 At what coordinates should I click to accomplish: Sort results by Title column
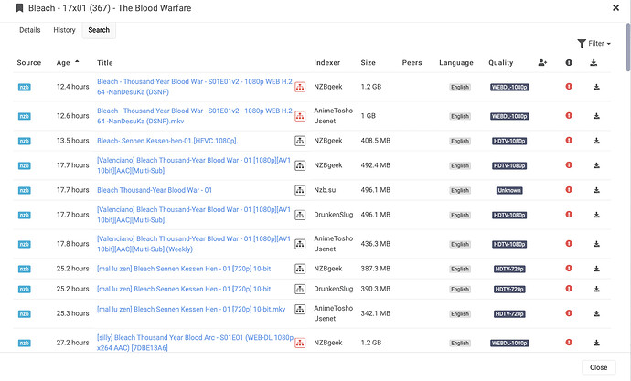pos(104,63)
